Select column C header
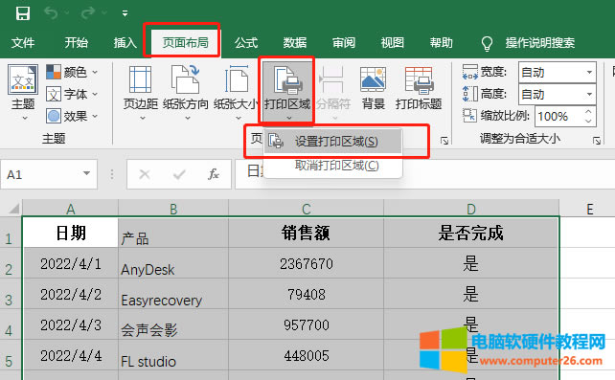Viewport: 615px width, 380px height. click(306, 209)
